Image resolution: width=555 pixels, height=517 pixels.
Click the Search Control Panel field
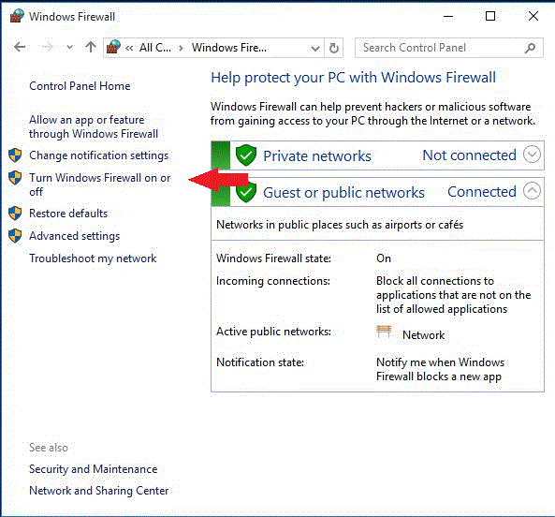[449, 48]
